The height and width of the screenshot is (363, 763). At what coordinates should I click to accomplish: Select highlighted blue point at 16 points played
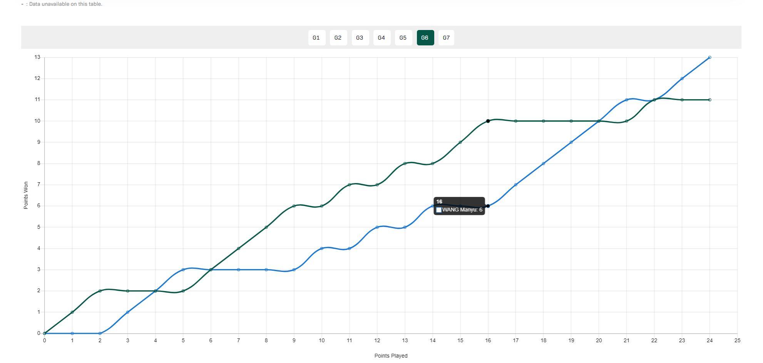(x=488, y=206)
